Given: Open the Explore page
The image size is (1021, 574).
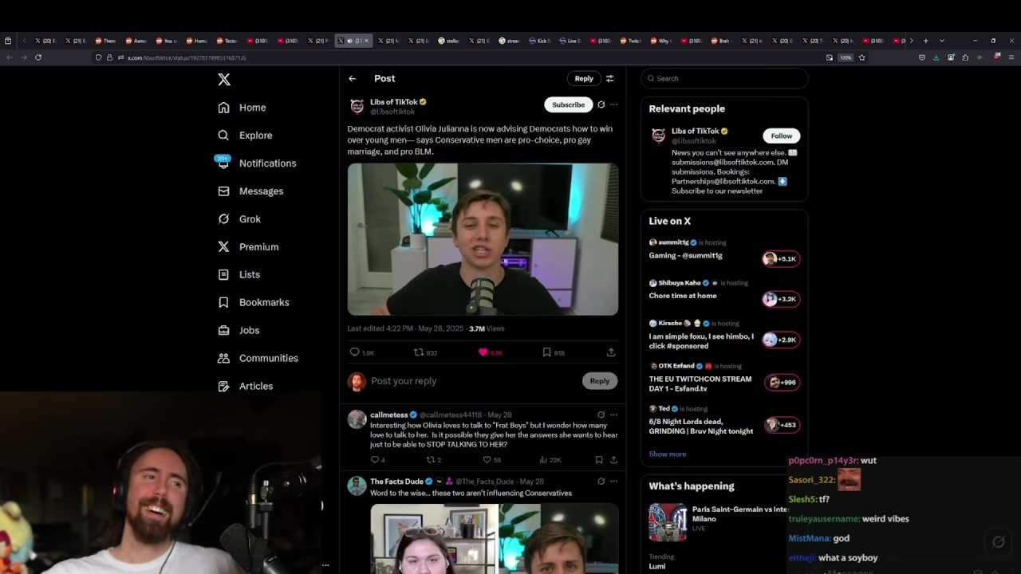Looking at the screenshot, I should point(246,136).
